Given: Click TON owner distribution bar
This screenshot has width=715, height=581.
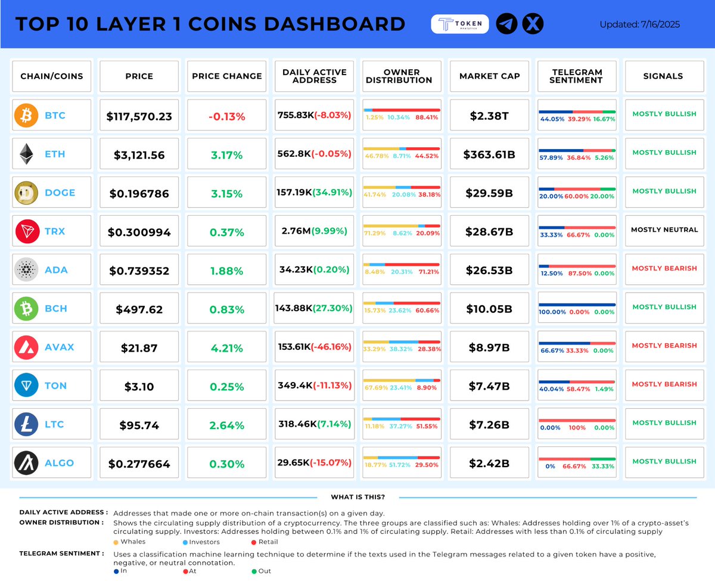Looking at the screenshot, I should [x=402, y=380].
